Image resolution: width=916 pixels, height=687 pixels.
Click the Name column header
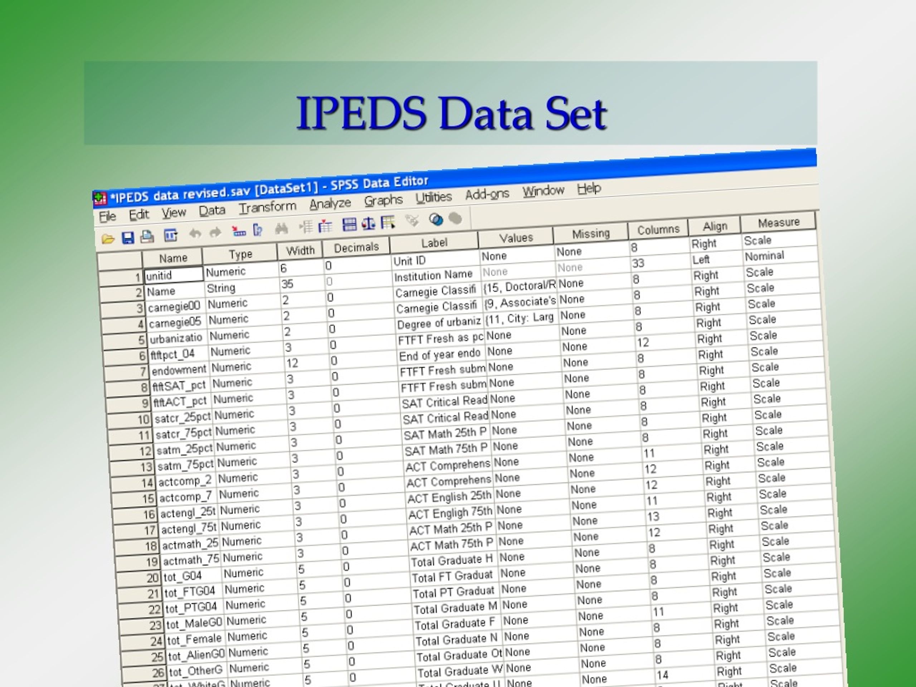tap(173, 258)
